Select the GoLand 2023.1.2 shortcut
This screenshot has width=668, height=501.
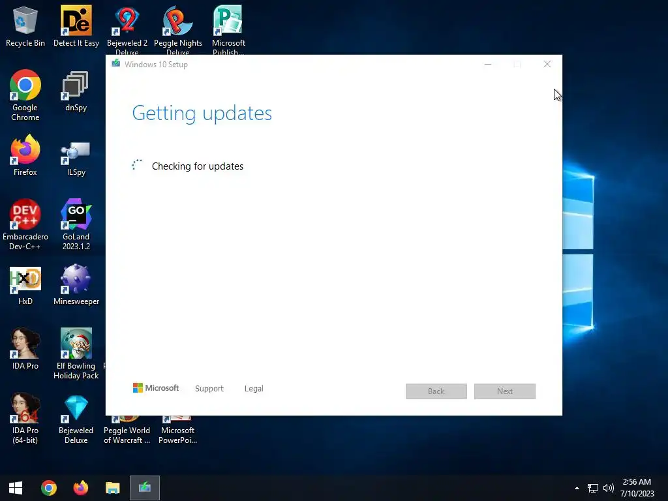click(x=76, y=225)
